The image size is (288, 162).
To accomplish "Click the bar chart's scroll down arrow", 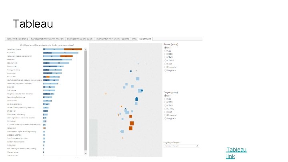I will click(x=86, y=153).
